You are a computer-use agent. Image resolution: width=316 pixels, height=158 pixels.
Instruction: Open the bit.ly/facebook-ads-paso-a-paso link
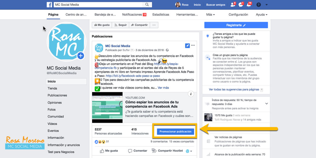(x=133, y=76)
